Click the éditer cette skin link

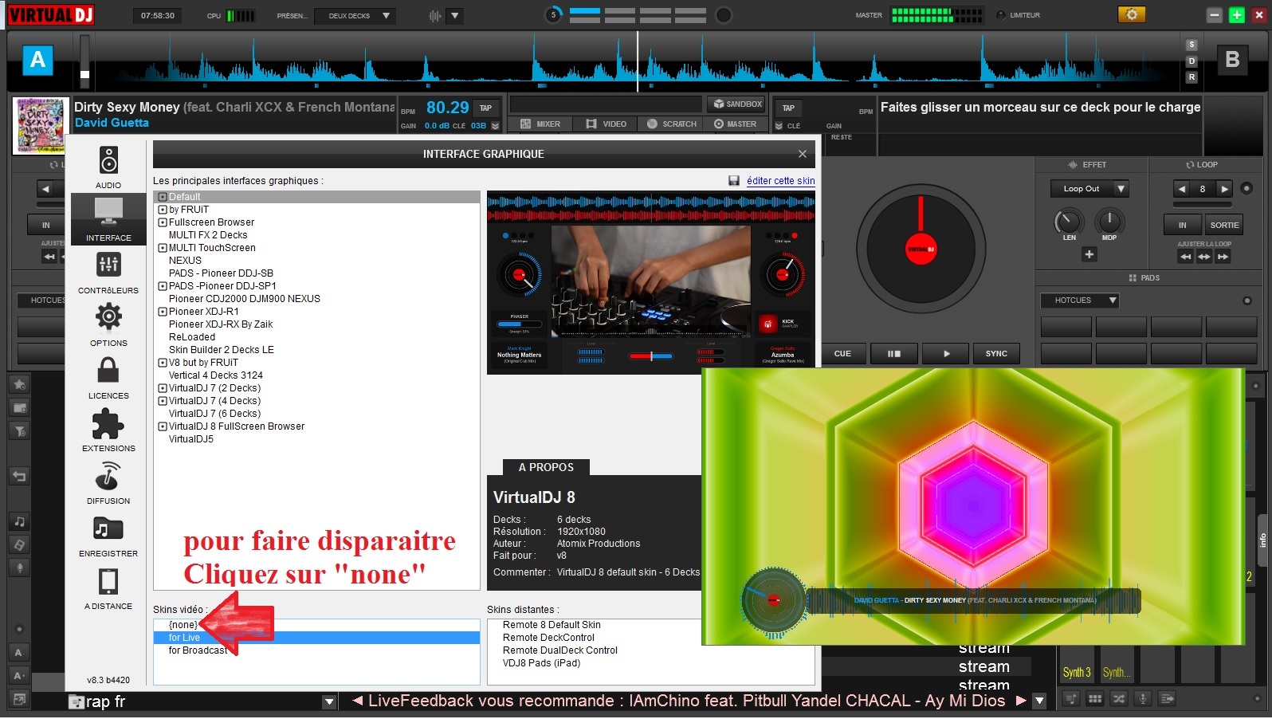point(780,181)
